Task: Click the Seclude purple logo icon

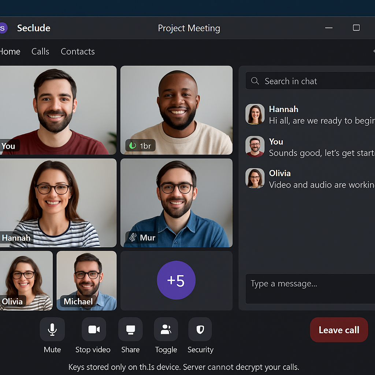Action: click(x=2, y=28)
